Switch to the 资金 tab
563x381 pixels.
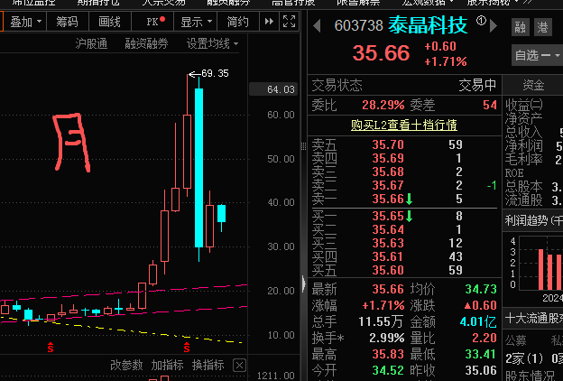click(533, 86)
